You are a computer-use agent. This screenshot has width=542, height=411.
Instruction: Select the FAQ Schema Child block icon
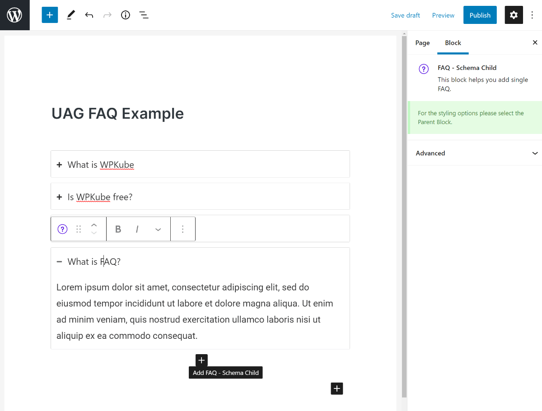pyautogui.click(x=62, y=229)
